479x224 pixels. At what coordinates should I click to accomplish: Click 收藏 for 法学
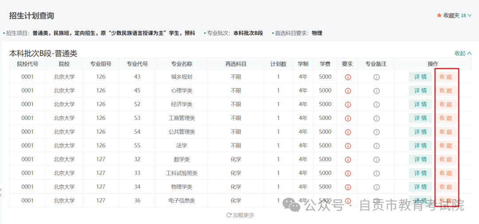446,145
